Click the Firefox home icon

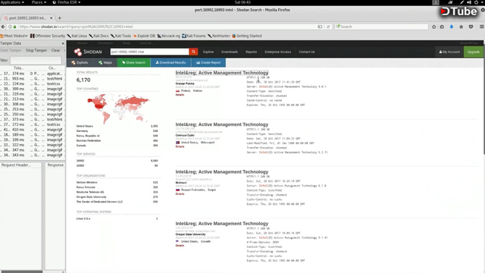tap(462, 27)
